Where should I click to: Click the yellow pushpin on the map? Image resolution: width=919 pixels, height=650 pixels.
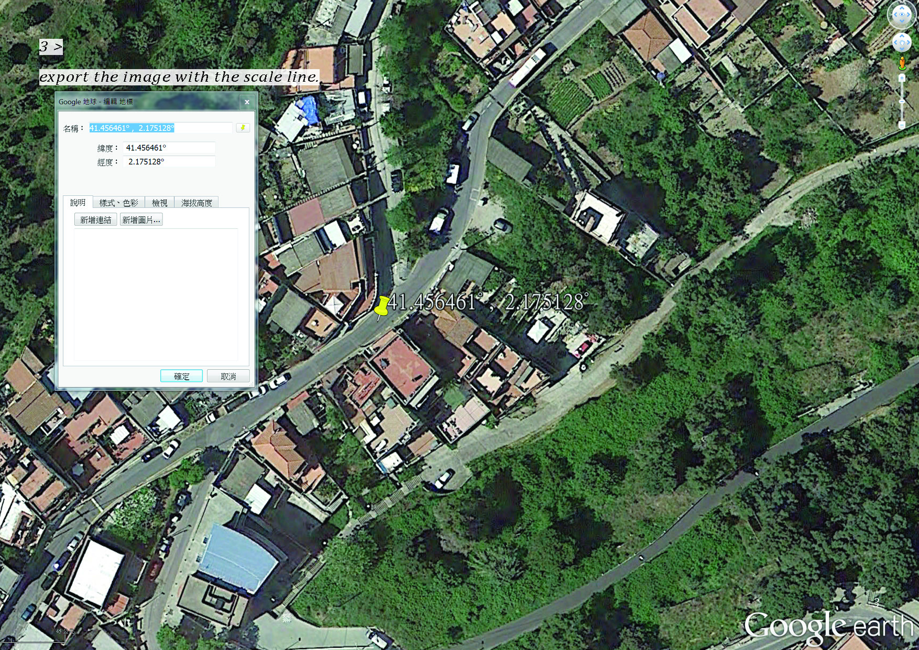click(x=382, y=306)
